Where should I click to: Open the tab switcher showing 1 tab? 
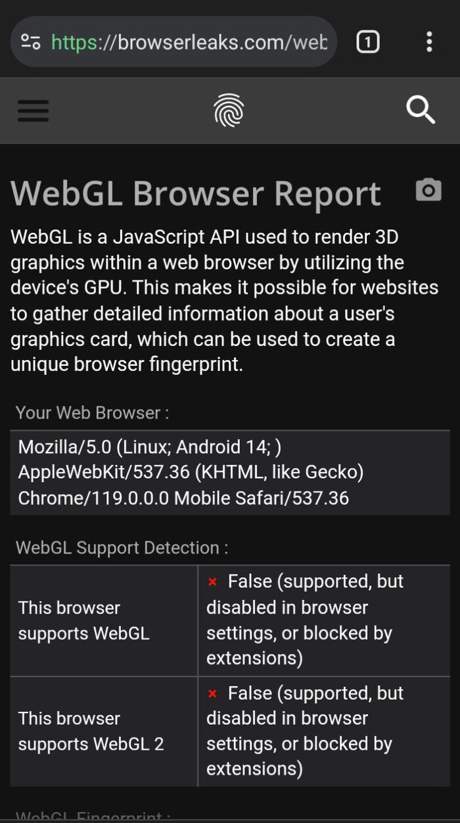tap(367, 42)
